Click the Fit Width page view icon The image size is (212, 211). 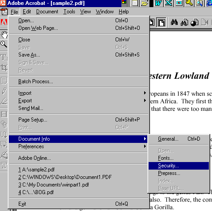tap(161, 23)
